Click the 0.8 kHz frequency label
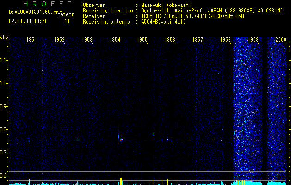This screenshot has height=185, width=291. tap(4, 129)
